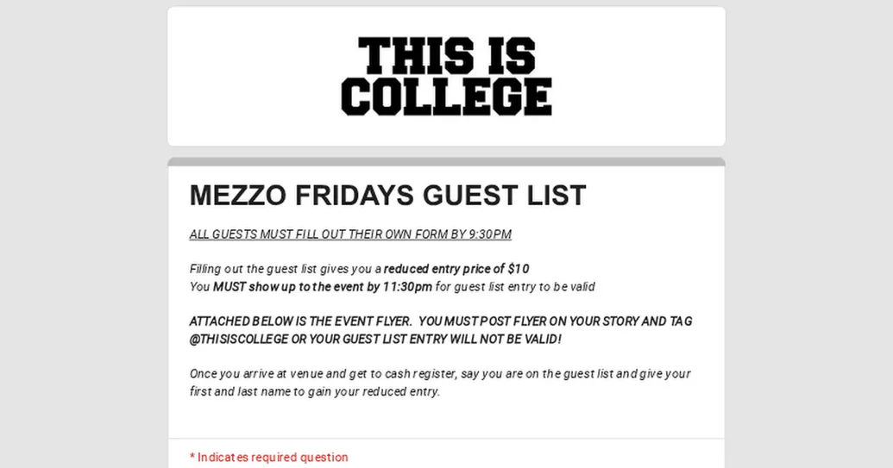Click the "* Indicates required question" notice
The width and height of the screenshot is (893, 468).
click(269, 458)
